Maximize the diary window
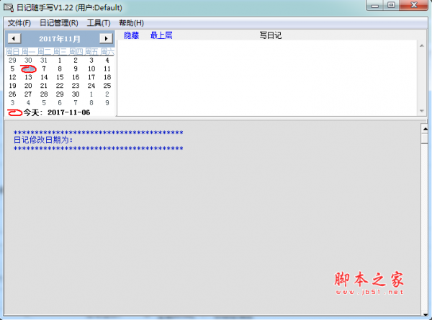The image size is (432, 320). click(x=391, y=5)
